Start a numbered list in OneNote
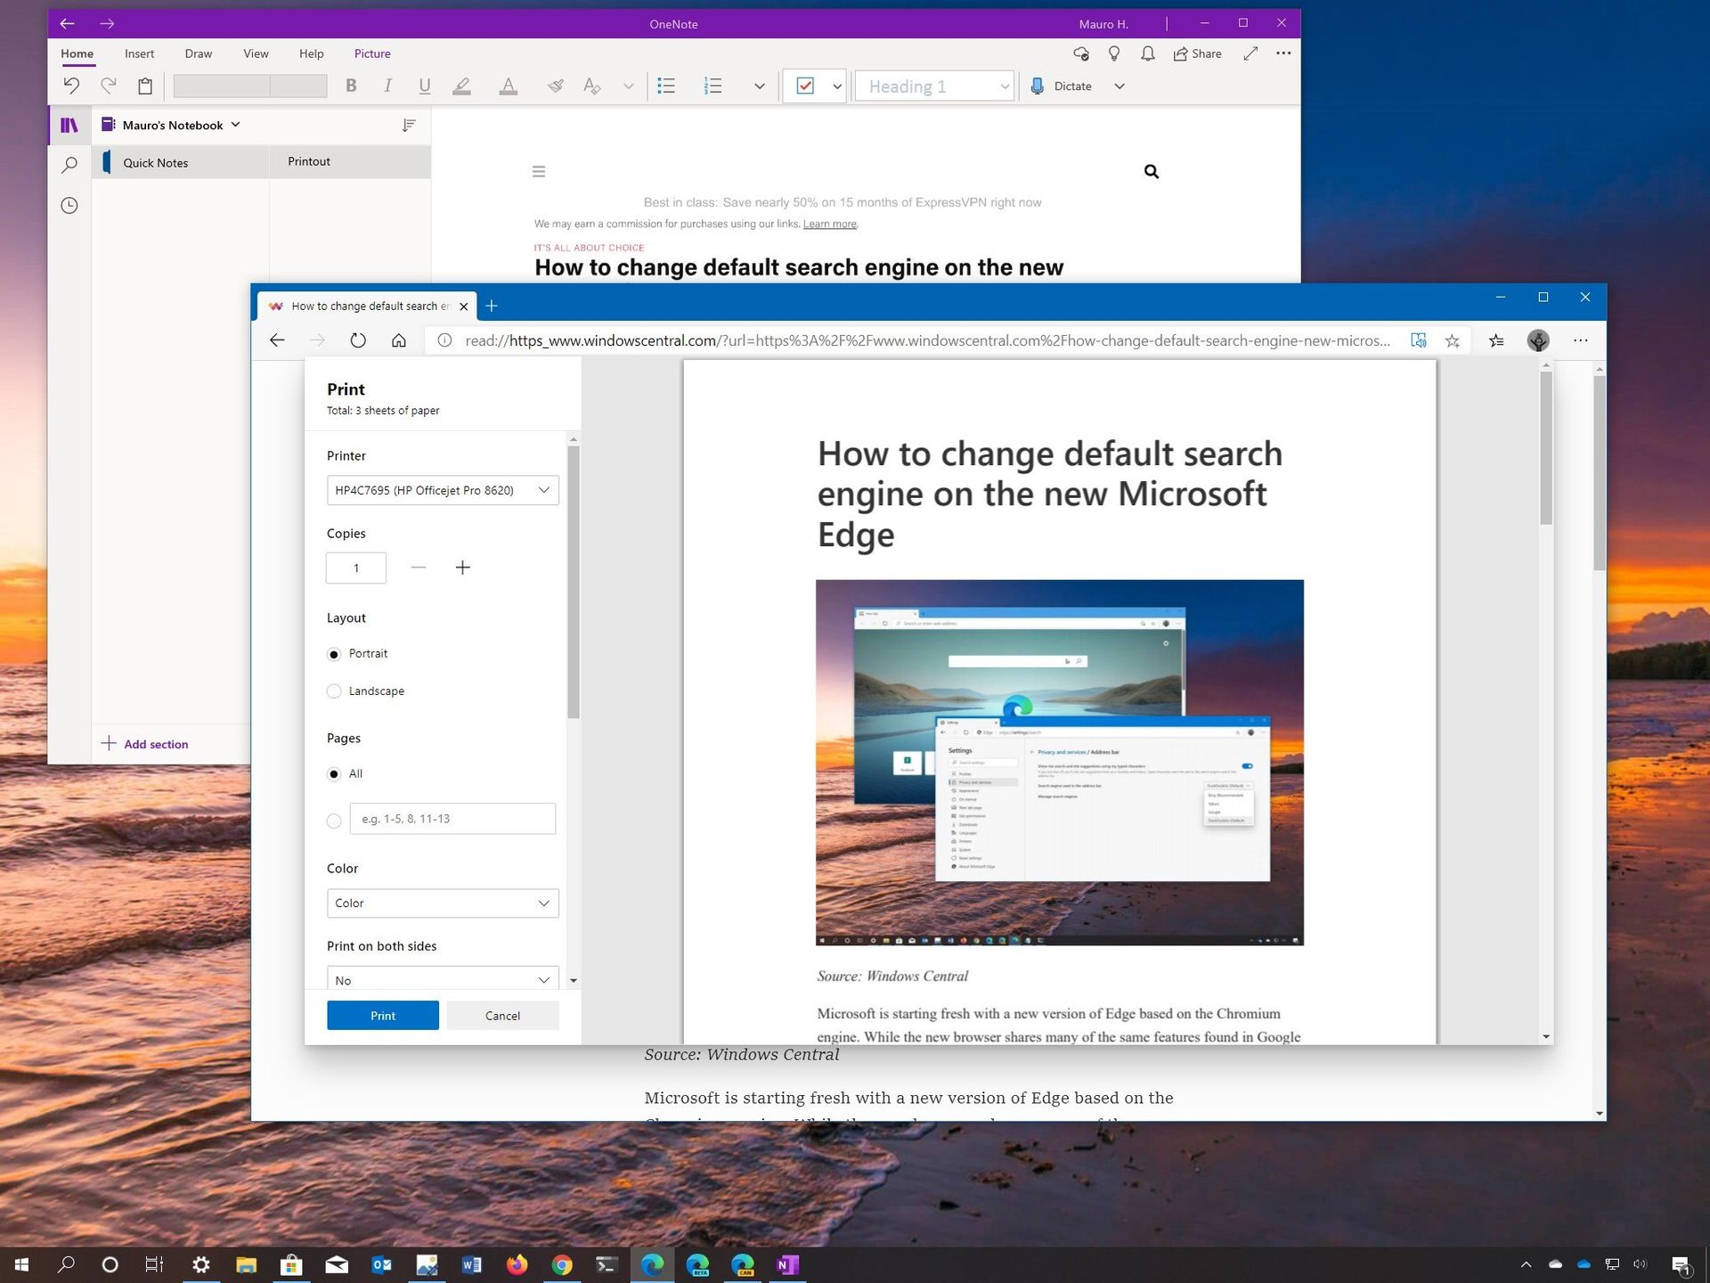Image resolution: width=1710 pixels, height=1283 pixels. [712, 86]
